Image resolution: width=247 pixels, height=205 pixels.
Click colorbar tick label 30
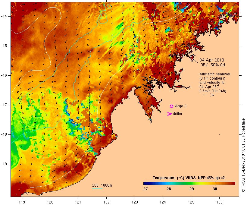(x=215, y=189)
